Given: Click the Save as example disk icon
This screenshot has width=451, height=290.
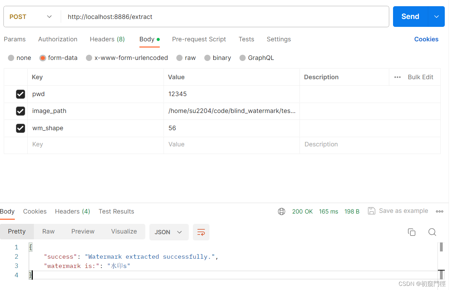Looking at the screenshot, I should (372, 211).
